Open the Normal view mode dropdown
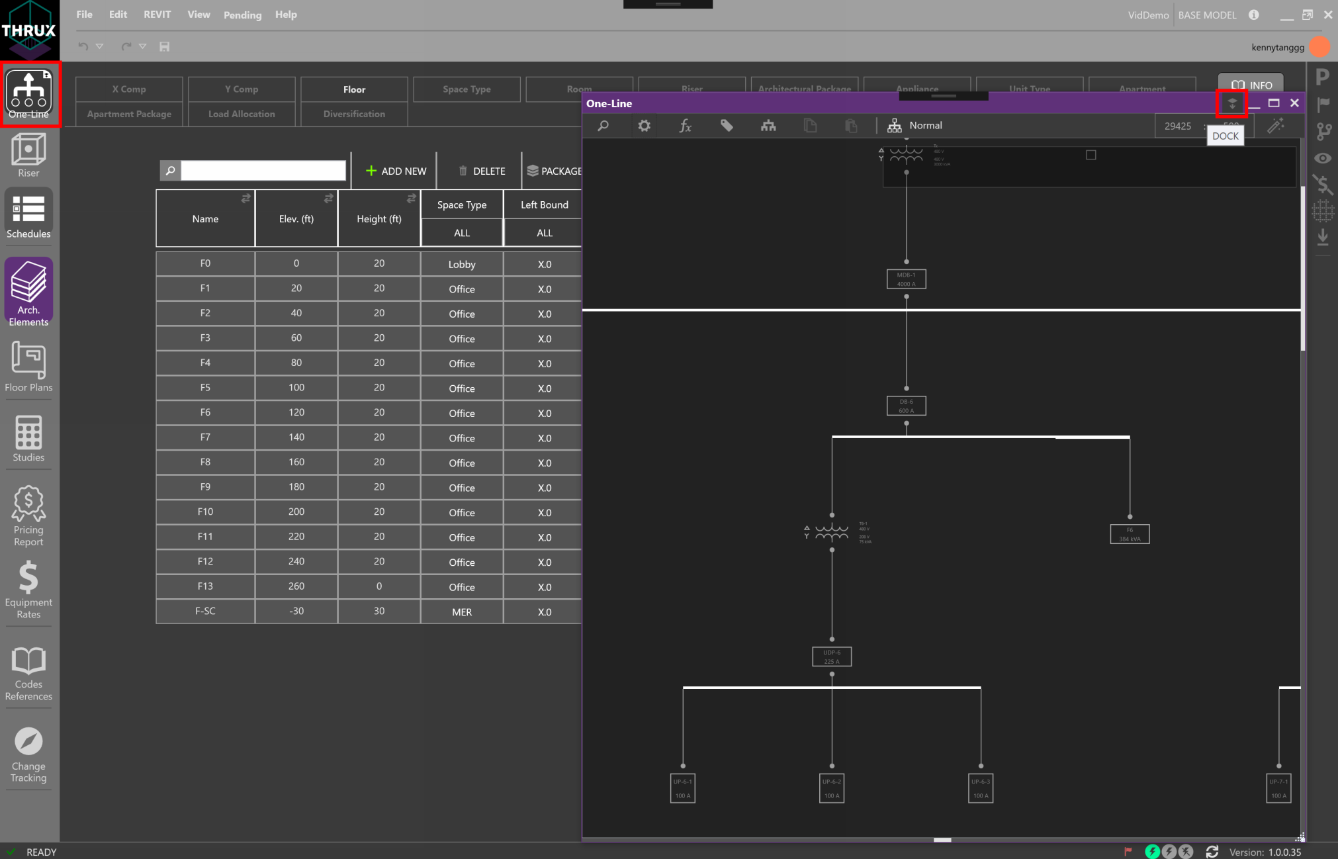This screenshot has width=1338, height=859. [925, 125]
